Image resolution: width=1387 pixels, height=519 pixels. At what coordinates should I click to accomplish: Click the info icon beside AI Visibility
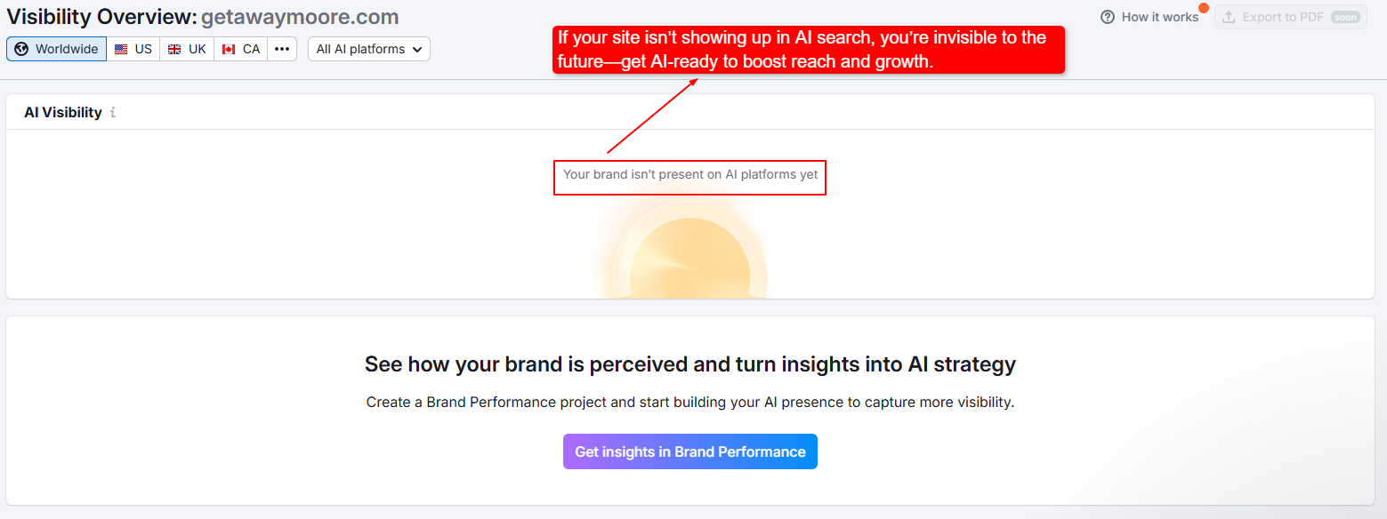click(113, 113)
